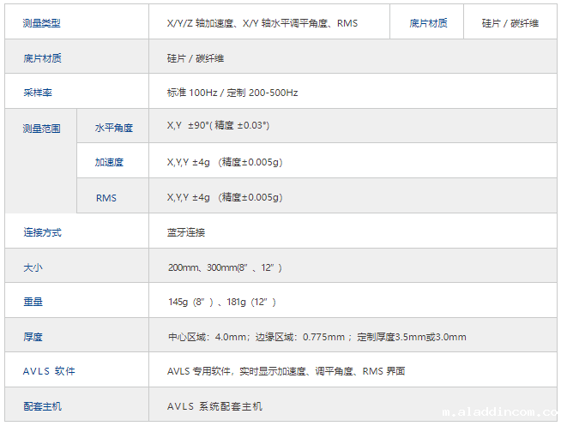Click the m.aladdincom.com watermark link
The image size is (561, 426).
[500, 413]
